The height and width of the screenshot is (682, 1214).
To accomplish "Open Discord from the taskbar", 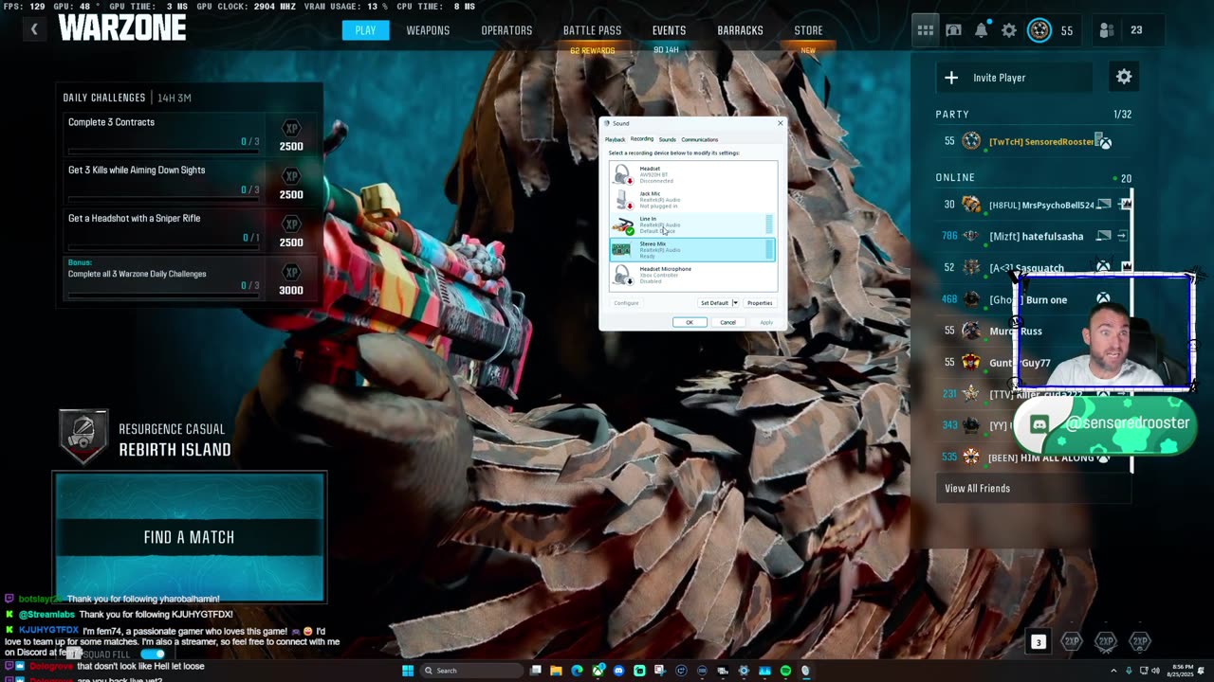I will [618, 671].
